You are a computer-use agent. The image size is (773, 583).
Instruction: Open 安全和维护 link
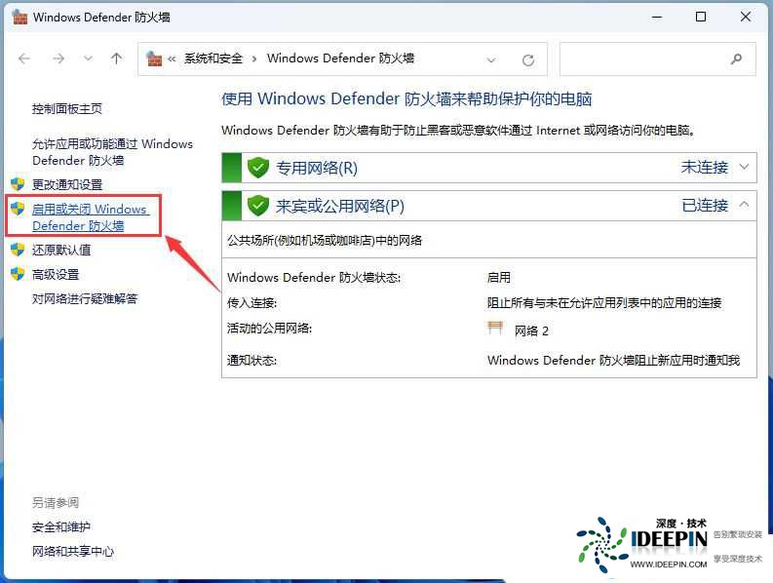point(61,526)
